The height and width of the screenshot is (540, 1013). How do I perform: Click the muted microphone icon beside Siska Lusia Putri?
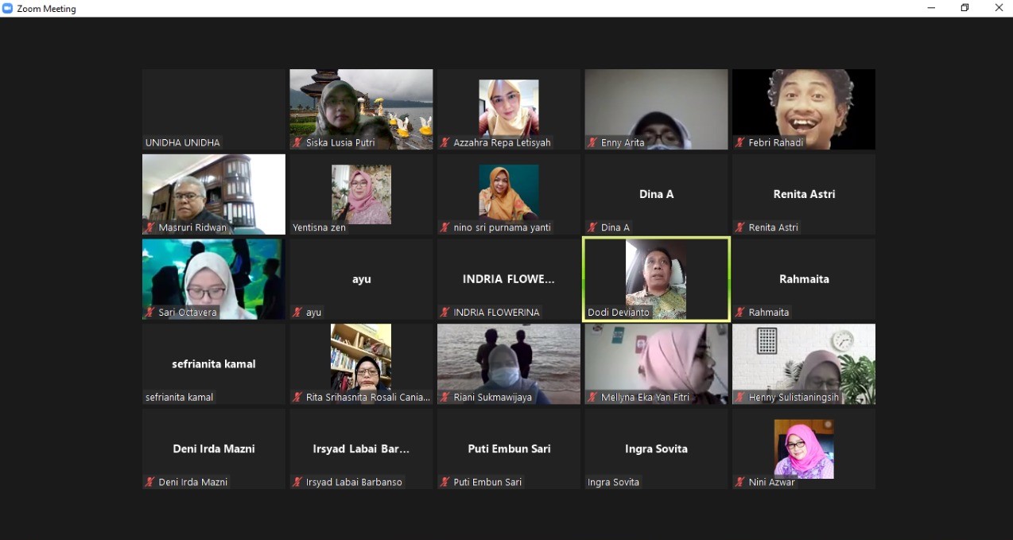tap(297, 143)
